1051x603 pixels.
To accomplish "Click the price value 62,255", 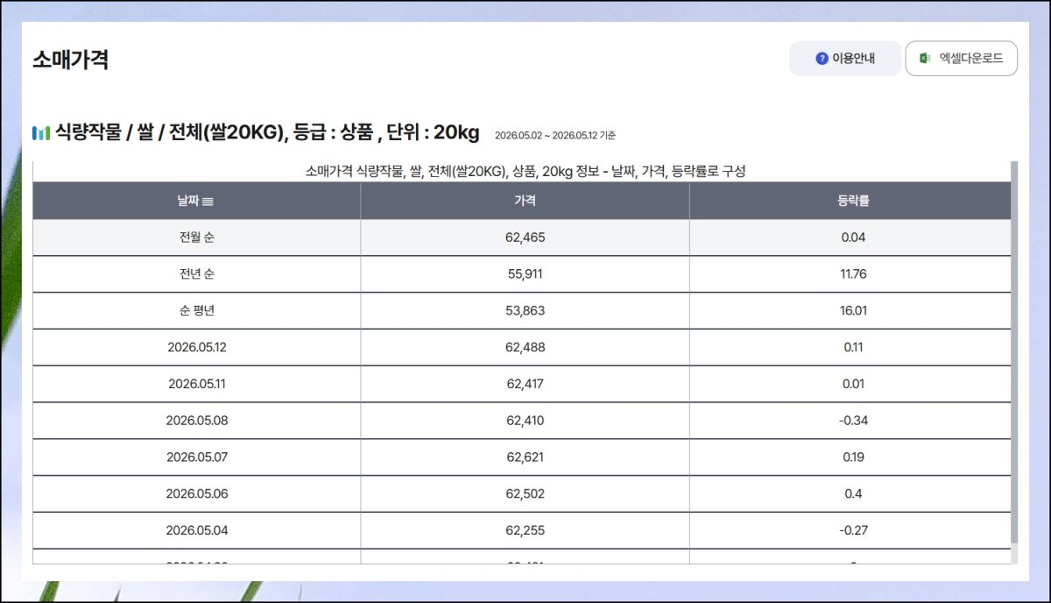I will (525, 530).
